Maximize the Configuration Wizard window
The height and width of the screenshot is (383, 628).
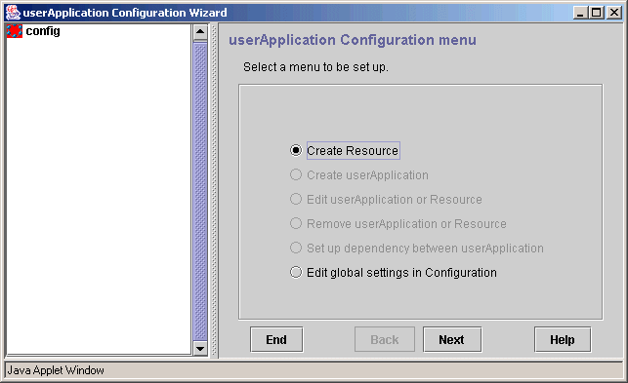coord(597,13)
